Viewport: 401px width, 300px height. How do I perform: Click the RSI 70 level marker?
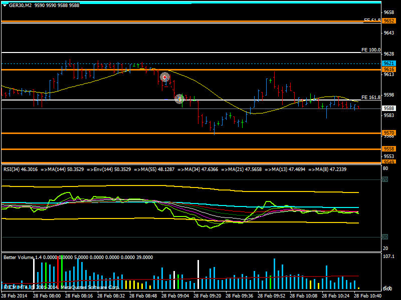point(385,178)
